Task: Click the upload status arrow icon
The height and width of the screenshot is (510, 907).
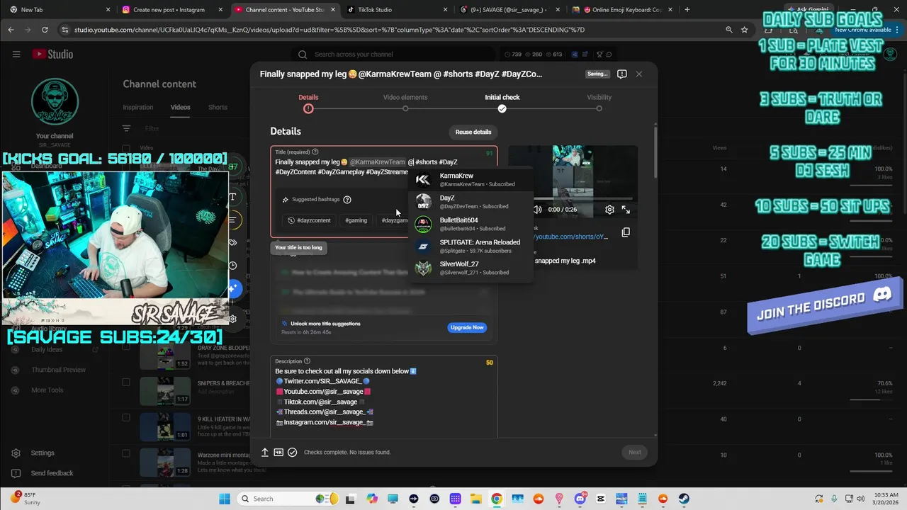Action: pyautogui.click(x=265, y=452)
